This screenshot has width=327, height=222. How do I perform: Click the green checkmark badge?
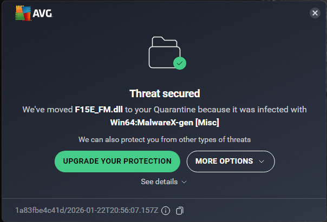click(180, 63)
